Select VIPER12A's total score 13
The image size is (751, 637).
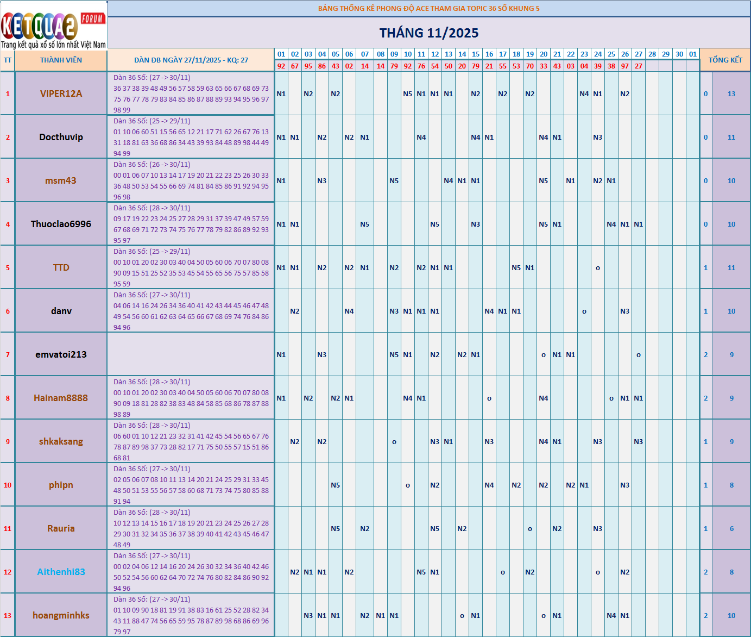[x=731, y=93]
